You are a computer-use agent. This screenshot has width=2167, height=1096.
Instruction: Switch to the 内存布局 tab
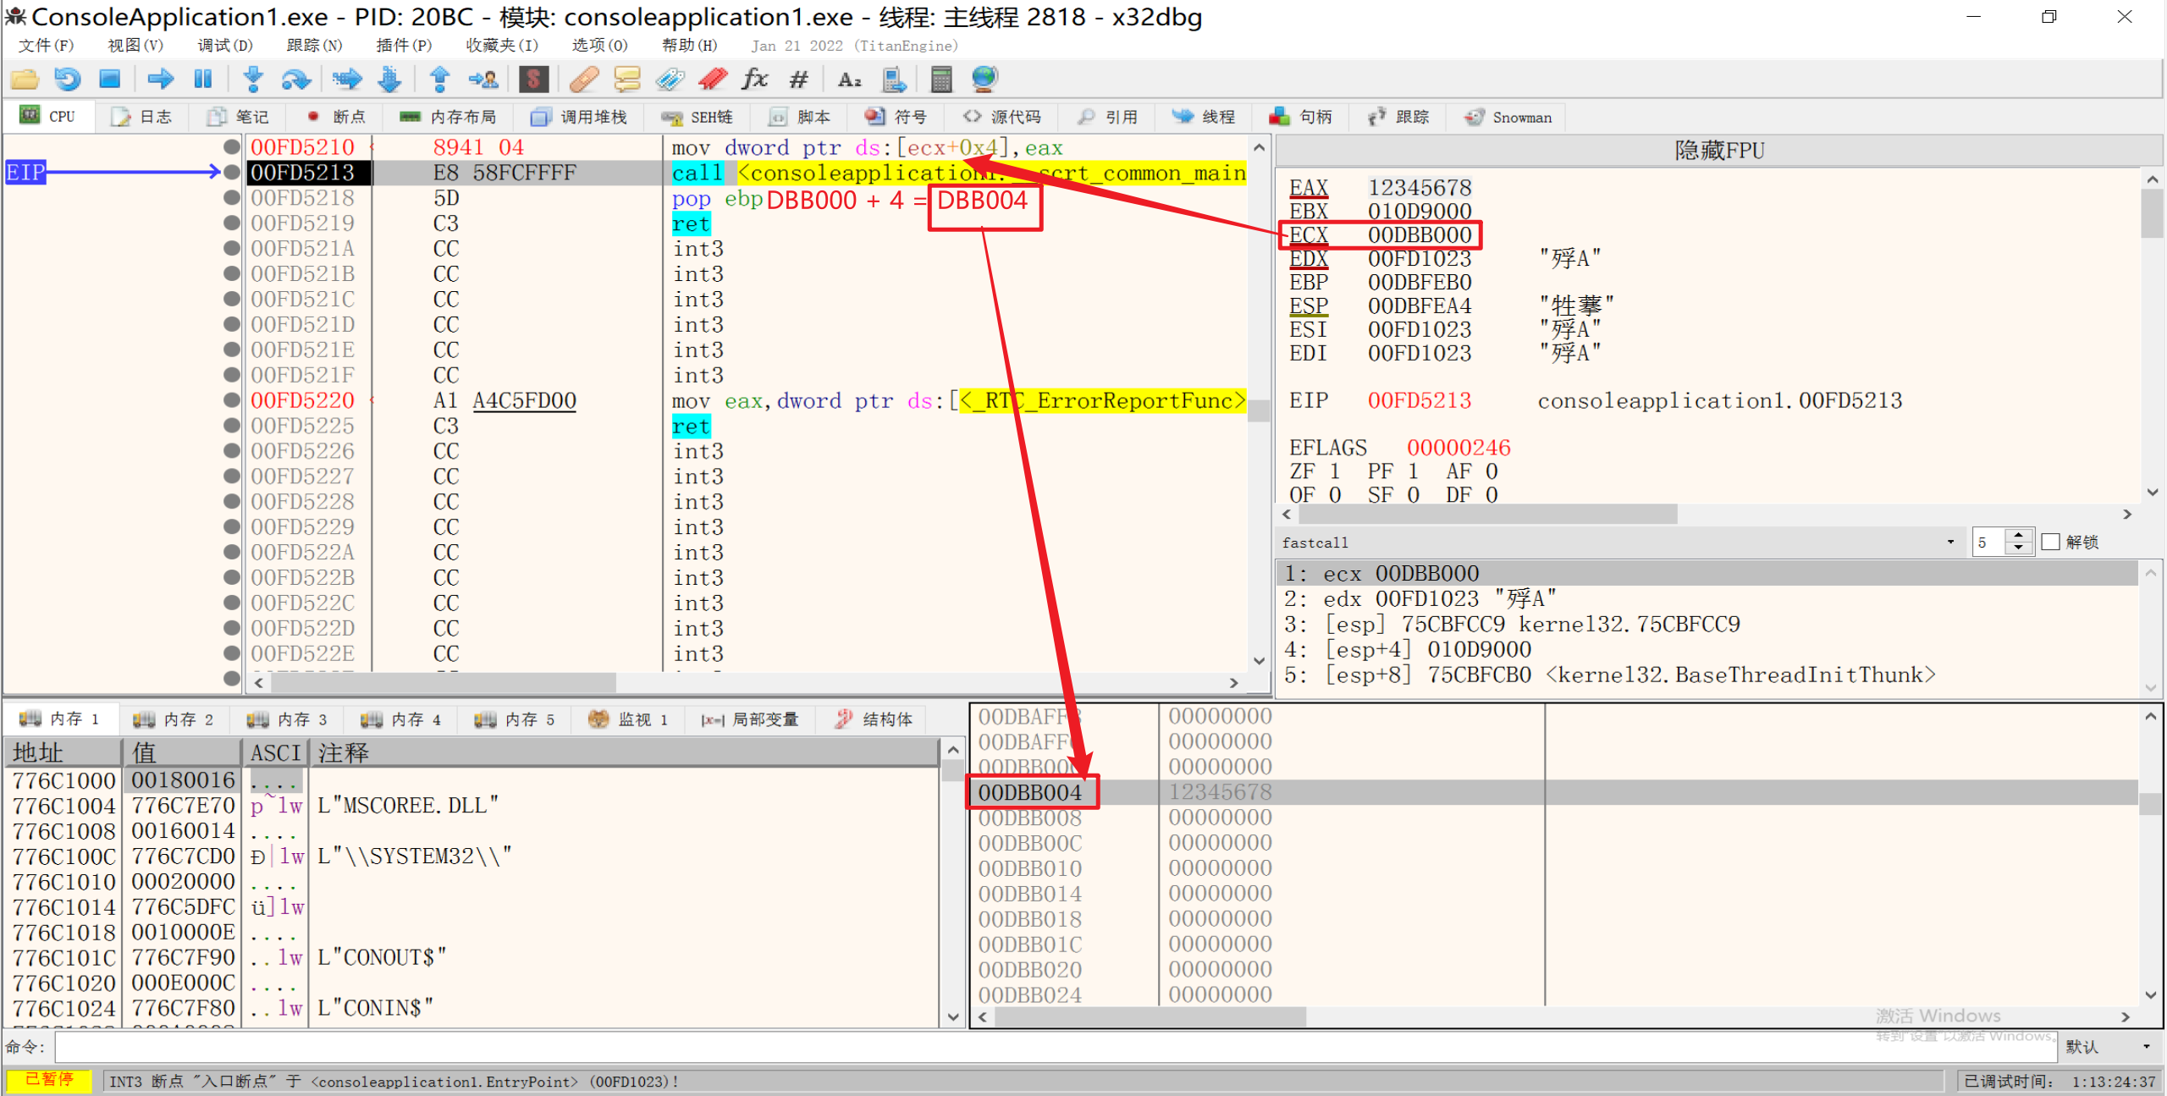pos(449,117)
